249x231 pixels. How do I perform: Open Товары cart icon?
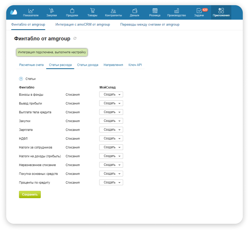pos(92,11)
